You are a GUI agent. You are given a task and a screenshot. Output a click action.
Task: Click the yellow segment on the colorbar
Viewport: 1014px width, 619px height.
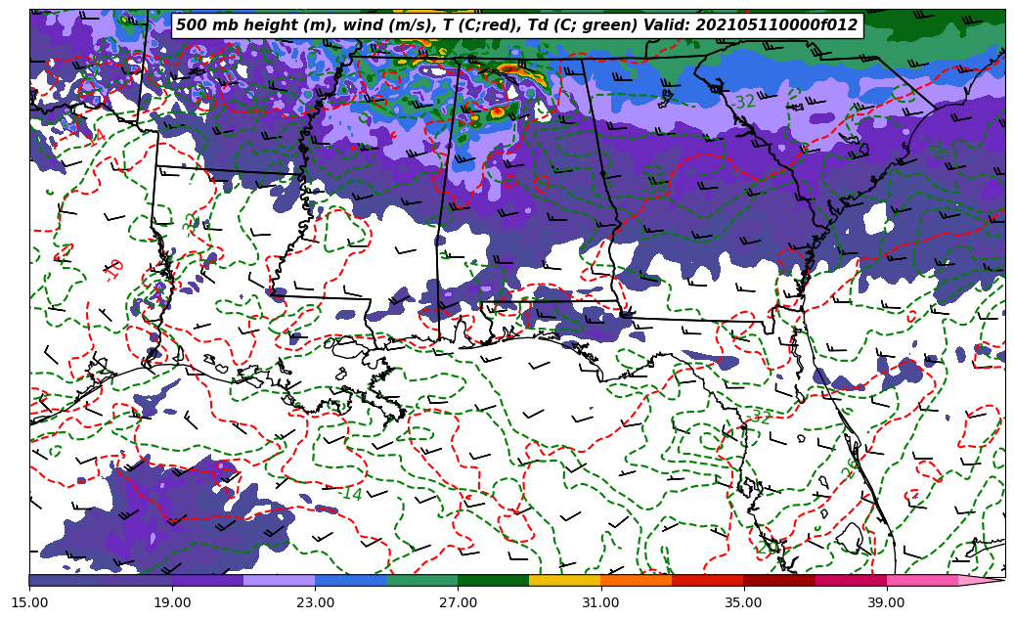pos(564,580)
